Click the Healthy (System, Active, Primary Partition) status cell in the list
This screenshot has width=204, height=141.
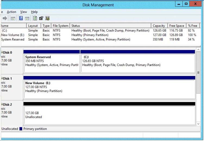pyautogui.click(x=101, y=39)
